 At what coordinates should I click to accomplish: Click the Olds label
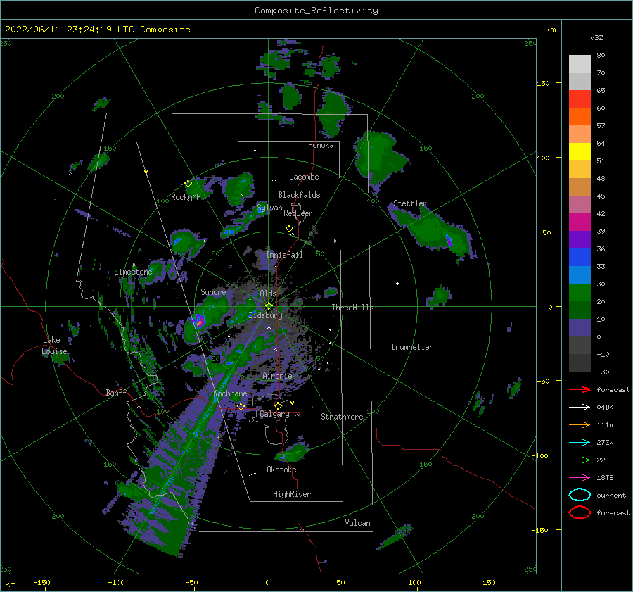[268, 294]
